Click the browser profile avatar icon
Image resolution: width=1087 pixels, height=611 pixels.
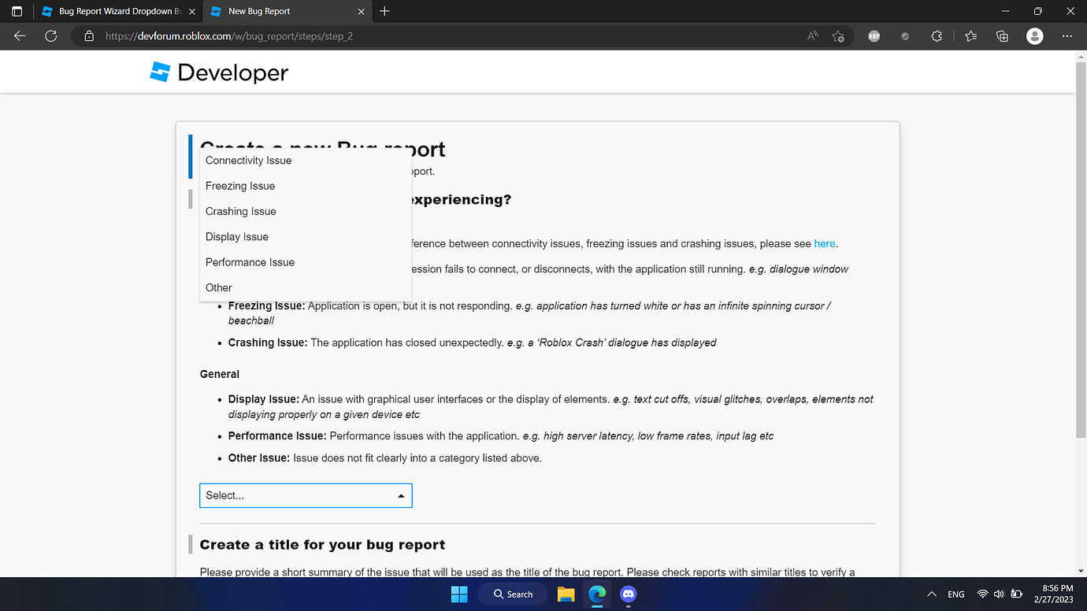coord(1034,35)
